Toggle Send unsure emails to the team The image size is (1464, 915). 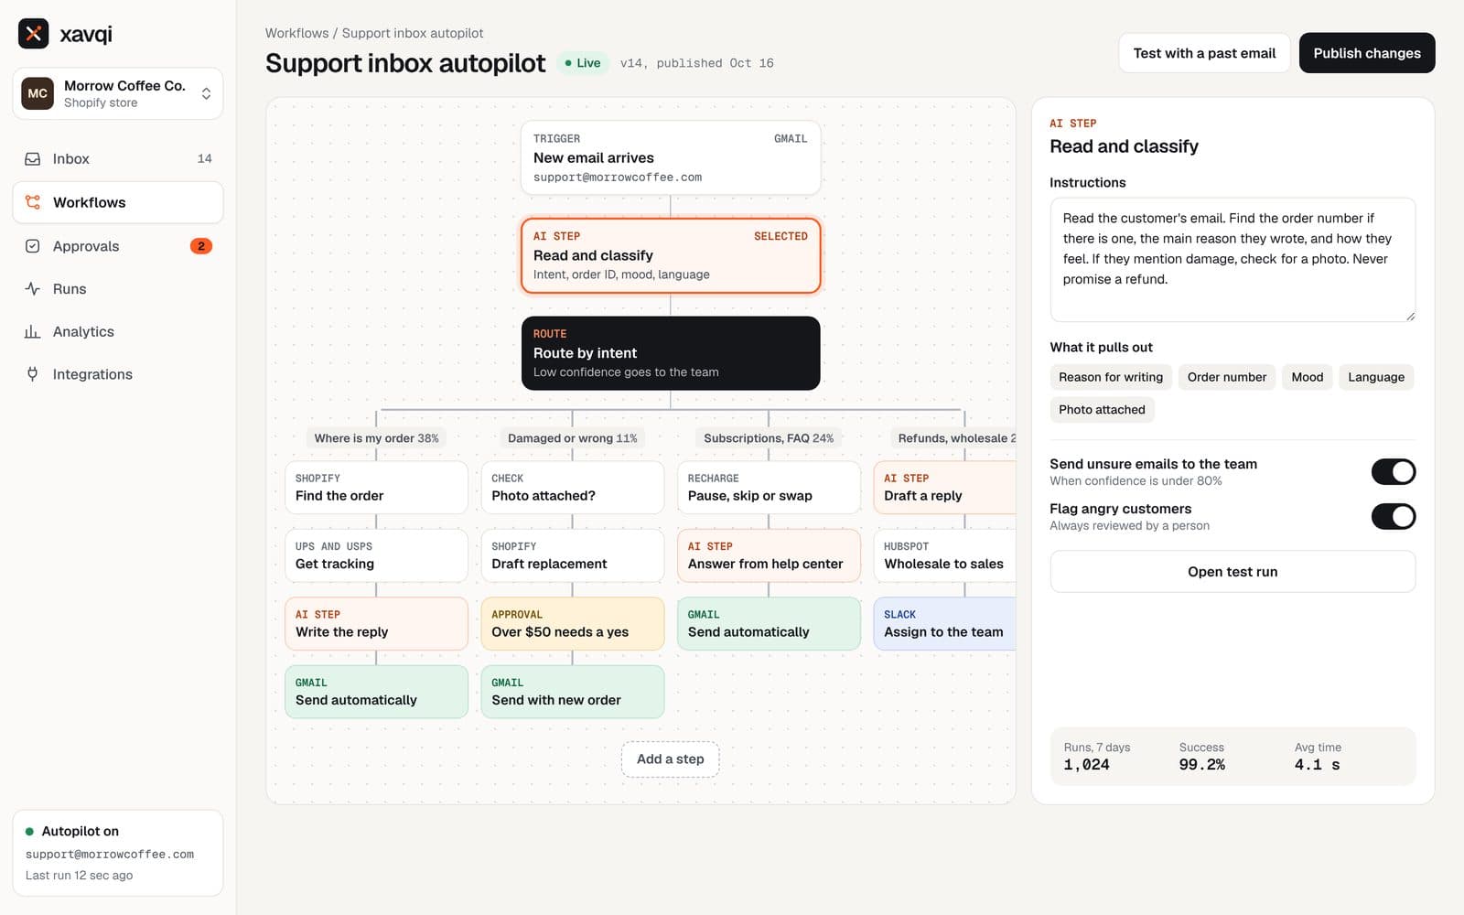point(1393,472)
